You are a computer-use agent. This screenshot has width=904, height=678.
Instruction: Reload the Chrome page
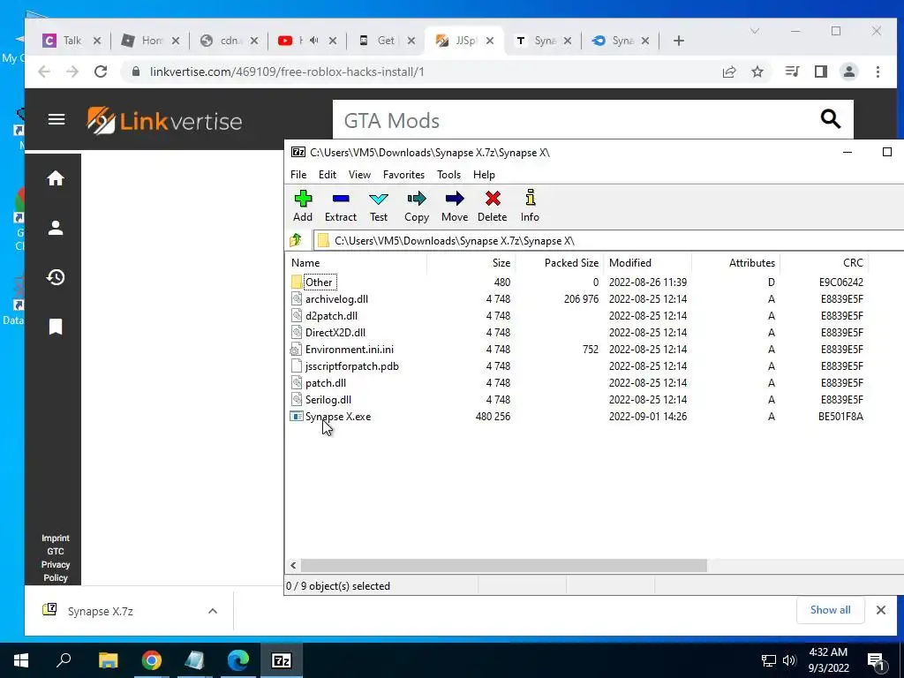[101, 72]
